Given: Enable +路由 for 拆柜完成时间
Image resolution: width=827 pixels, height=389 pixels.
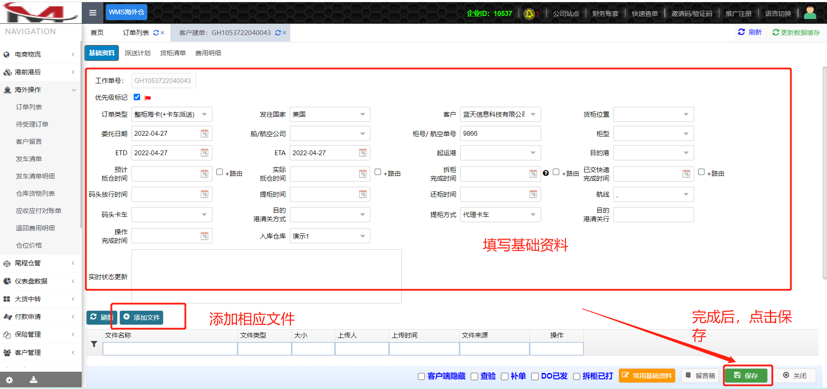Looking at the screenshot, I should coord(556,172).
